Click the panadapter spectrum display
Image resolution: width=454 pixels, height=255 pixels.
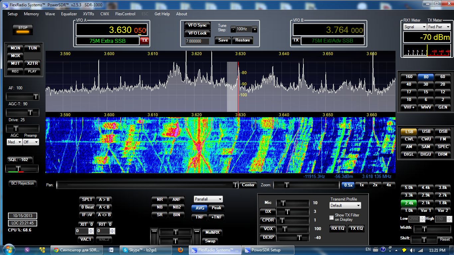point(220,81)
